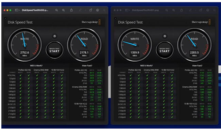Screen dimensions: 221x131
Task: Open sidebar view menu in DiskSpeedTestRAID0 window
Action: pyautogui.click(x=17, y=10)
